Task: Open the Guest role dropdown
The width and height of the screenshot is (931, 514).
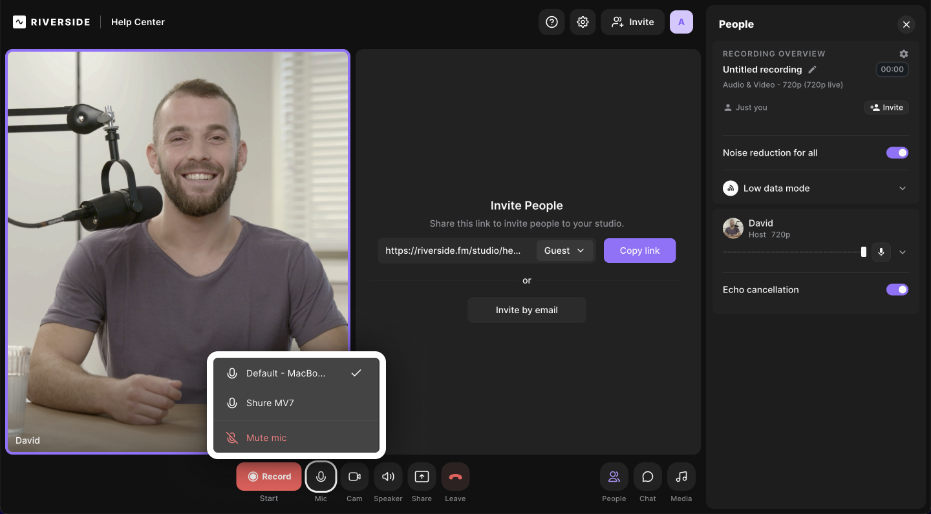Action: pos(564,251)
